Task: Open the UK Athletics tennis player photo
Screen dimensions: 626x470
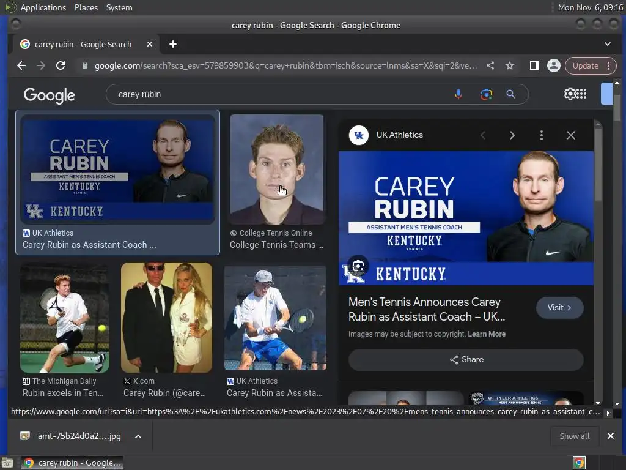Action: pyautogui.click(x=276, y=318)
